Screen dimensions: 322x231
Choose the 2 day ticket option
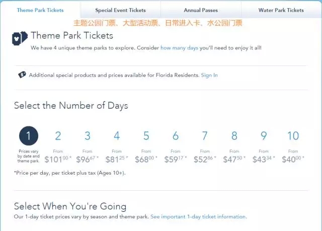coord(58,136)
